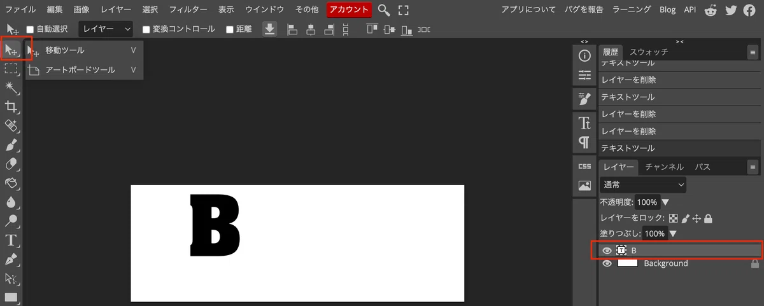Image resolution: width=764 pixels, height=306 pixels.
Task: Toggle fullscreen mode icon
Action: point(403,10)
